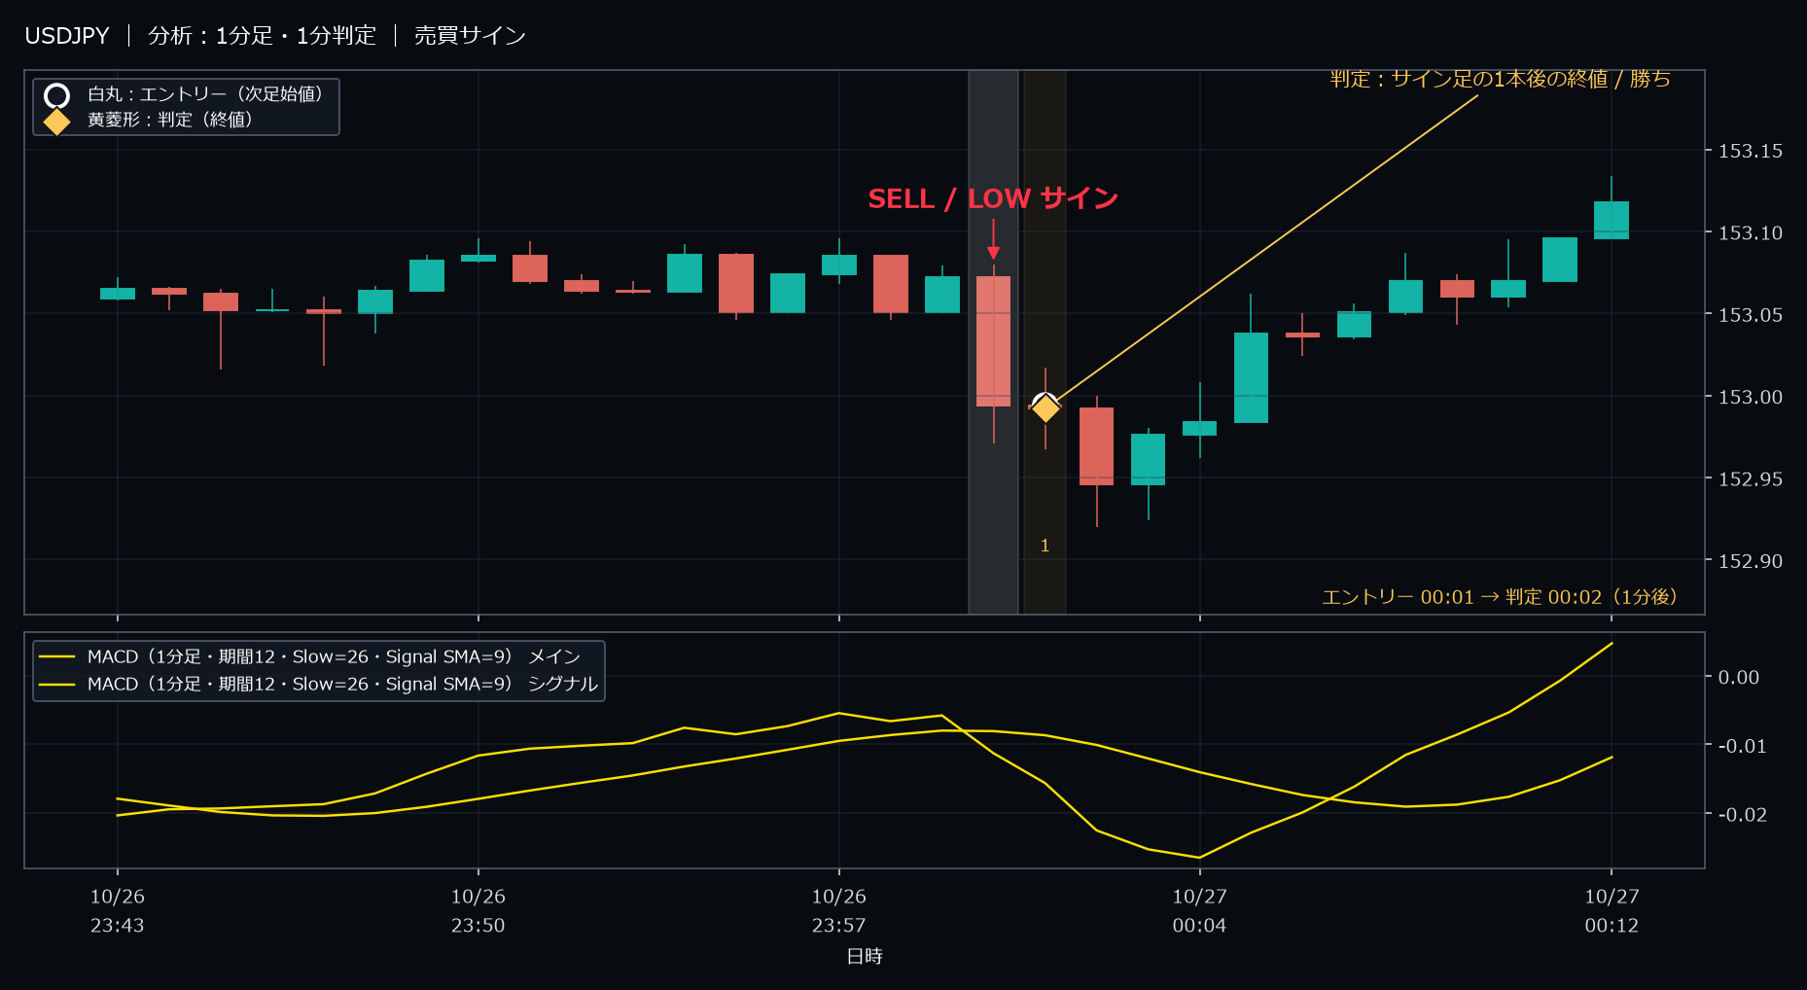Click the 10/27 00:04 time axis label
The width and height of the screenshot is (1807, 990).
coord(1200,911)
